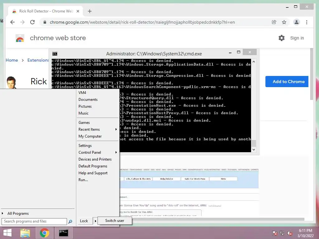This screenshot has width=319, height=239.
Task: Open the Run... dialog entry
Action: coord(83,180)
